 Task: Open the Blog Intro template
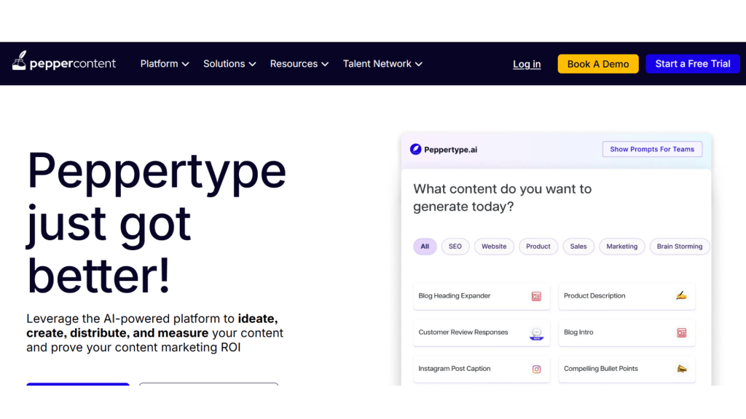coord(627,332)
